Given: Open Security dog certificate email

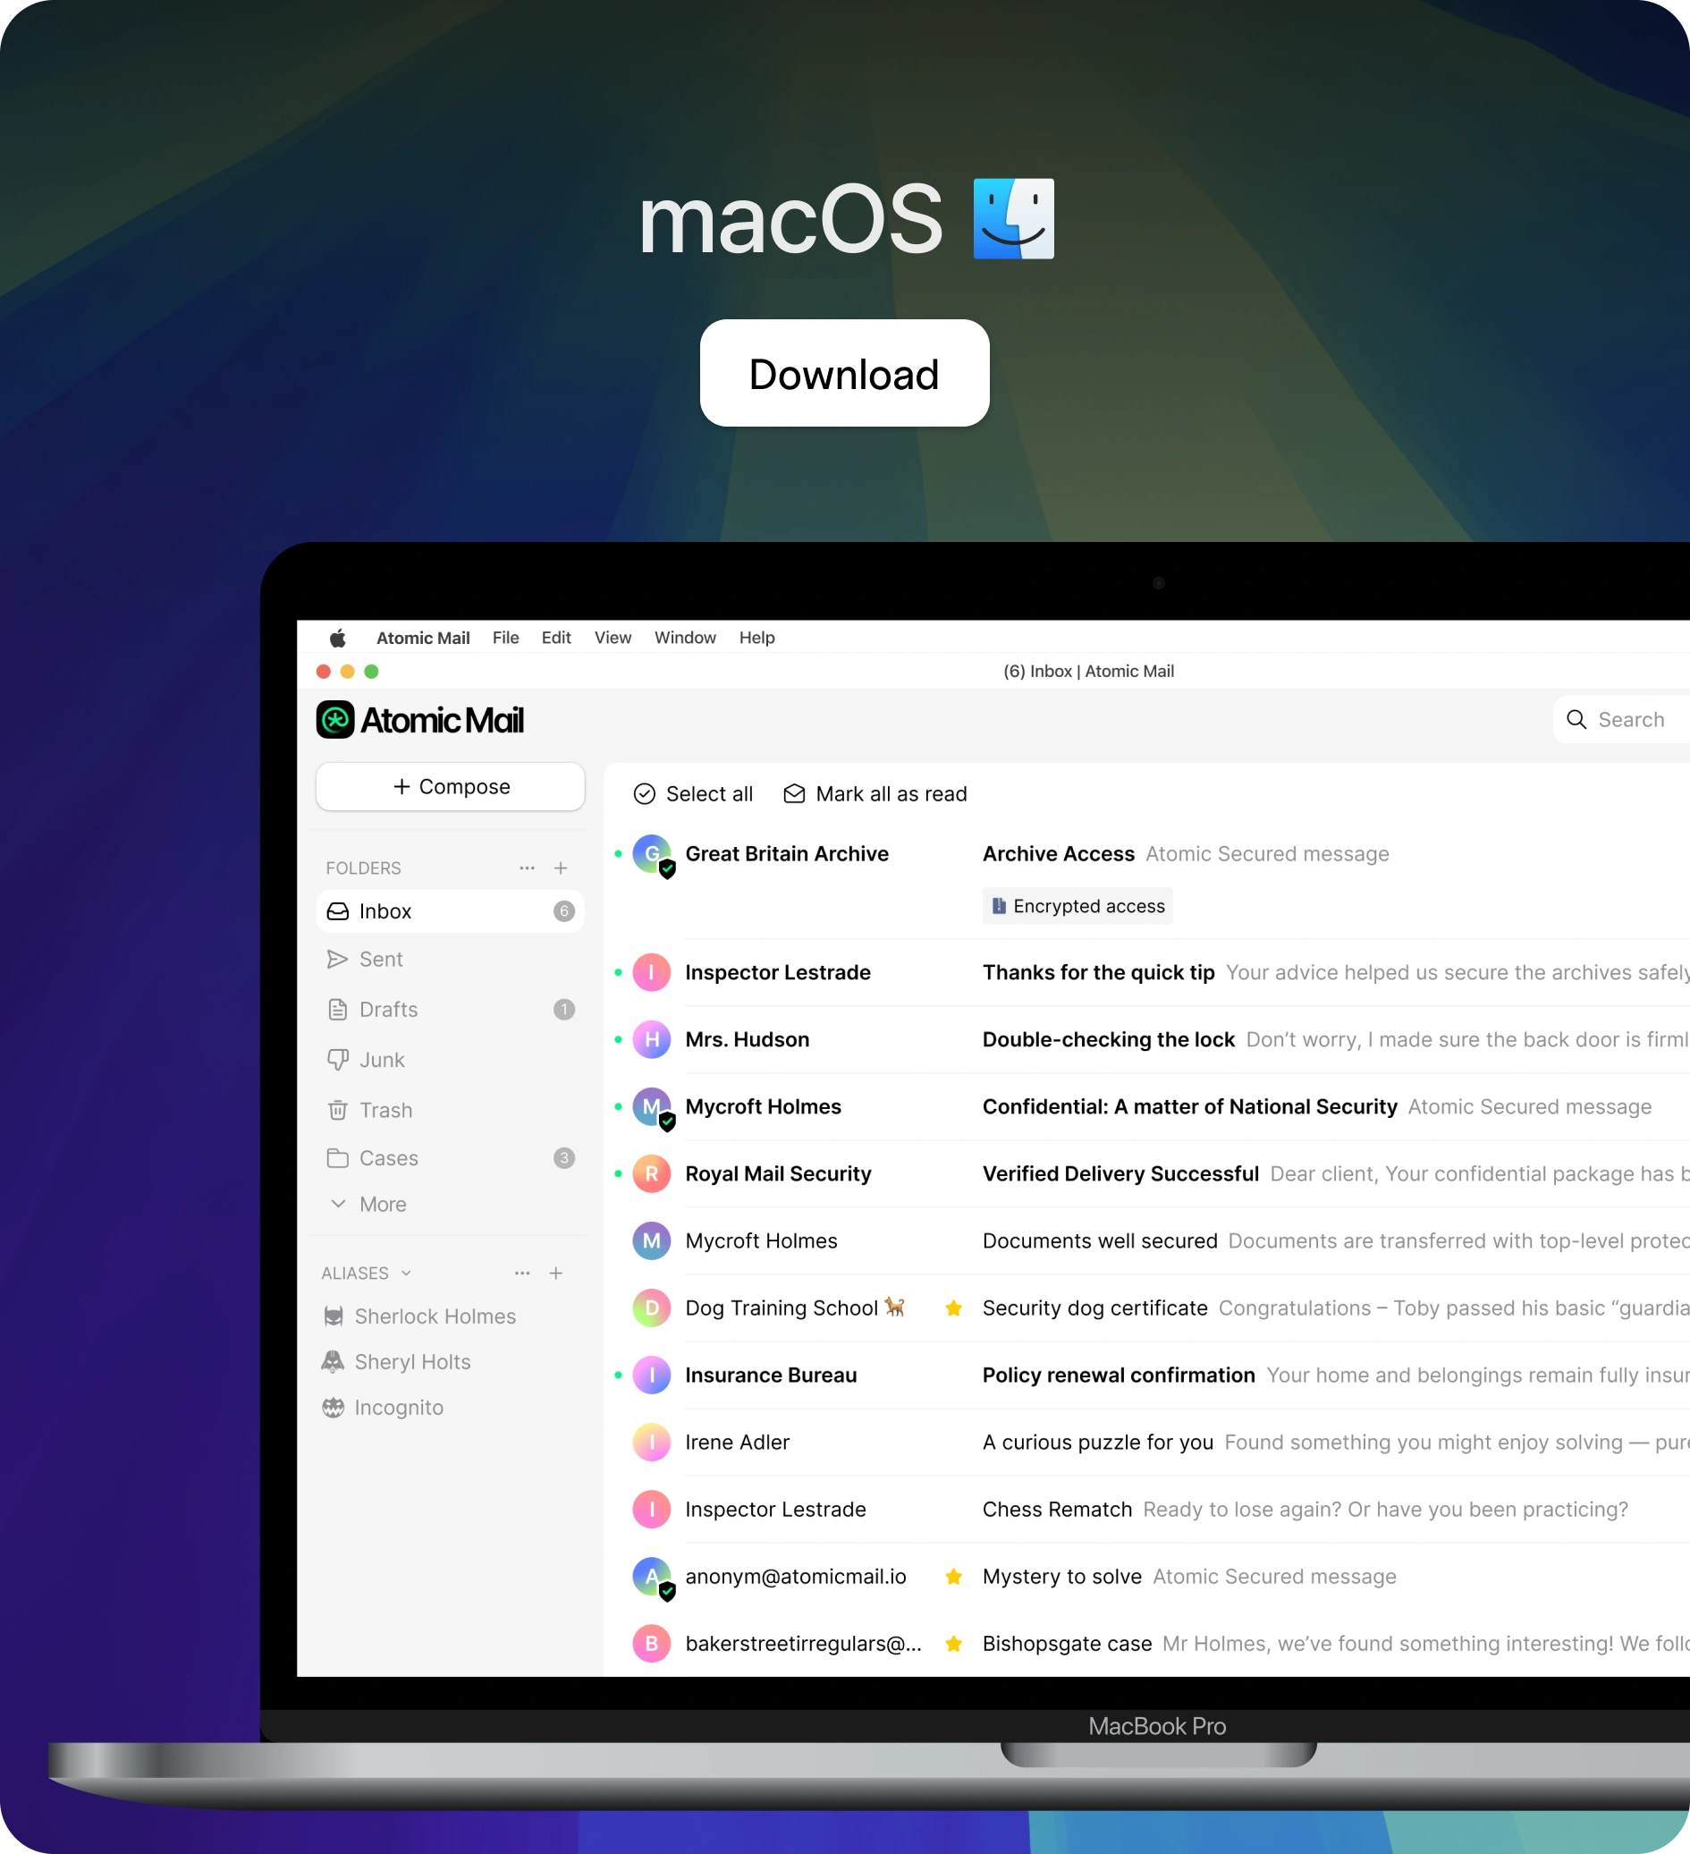Looking at the screenshot, I should tap(1147, 1308).
